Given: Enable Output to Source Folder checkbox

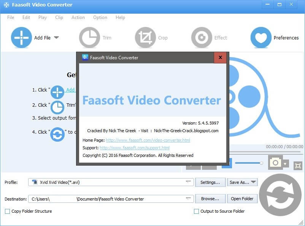Looking at the screenshot, I should point(197,211).
